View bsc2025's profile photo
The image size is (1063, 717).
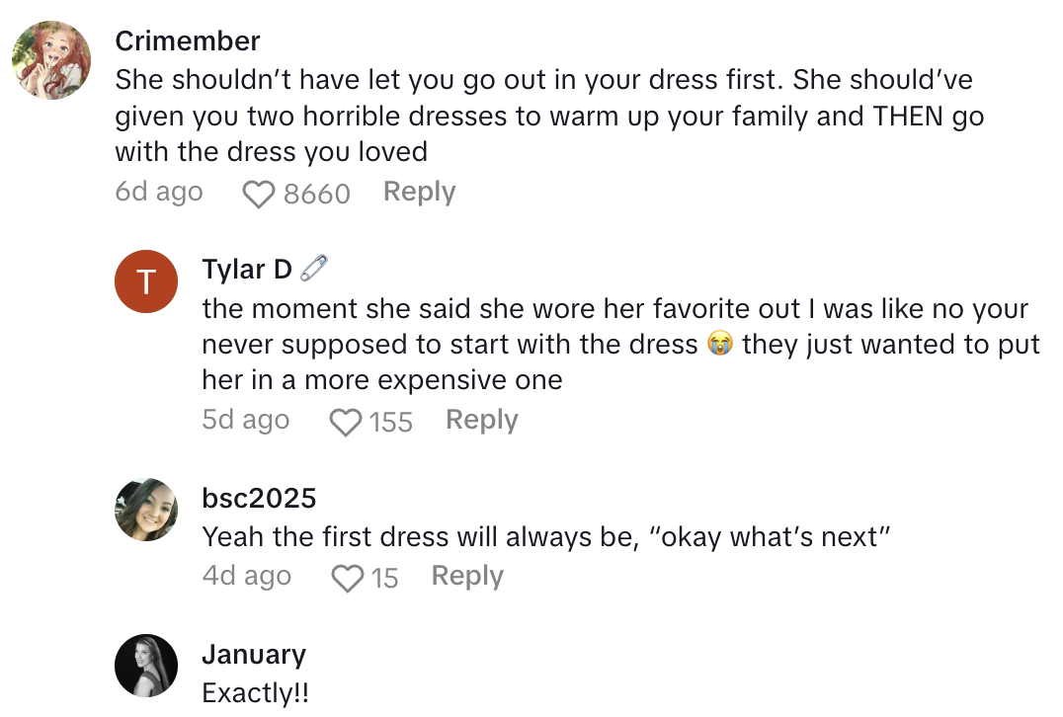pos(146,510)
